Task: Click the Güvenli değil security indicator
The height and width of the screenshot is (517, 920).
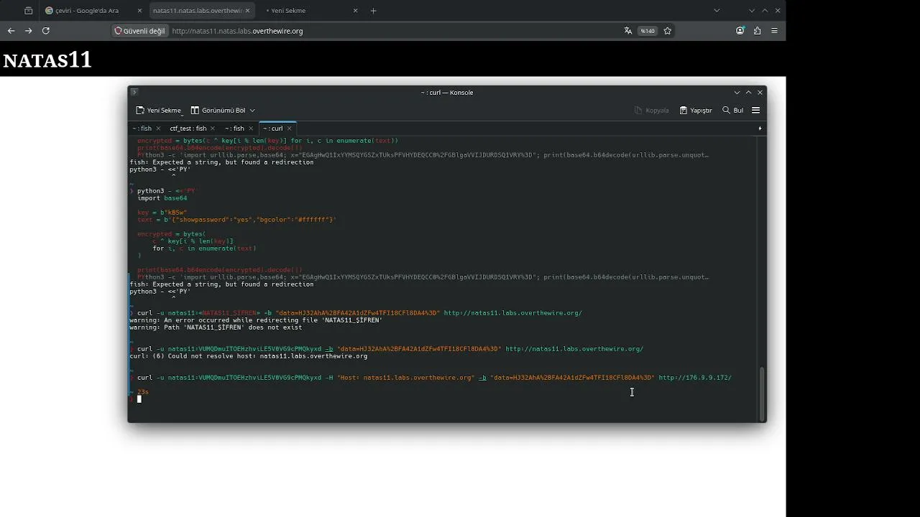Action: tap(139, 31)
